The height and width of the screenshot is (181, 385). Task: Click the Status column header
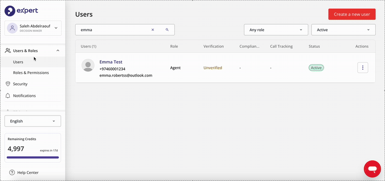[314, 46]
